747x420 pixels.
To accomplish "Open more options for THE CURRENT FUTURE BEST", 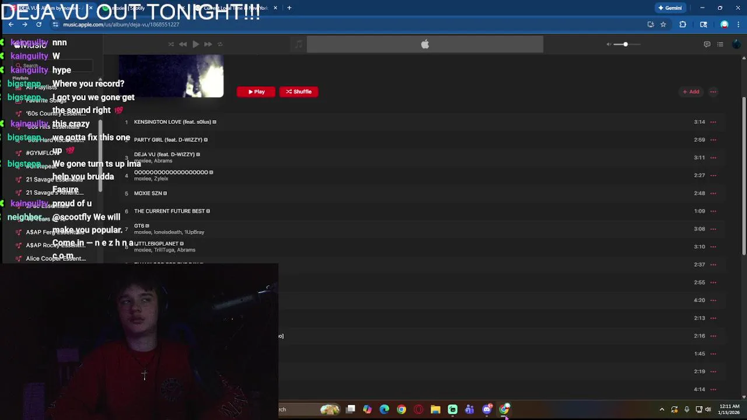I will click(713, 211).
